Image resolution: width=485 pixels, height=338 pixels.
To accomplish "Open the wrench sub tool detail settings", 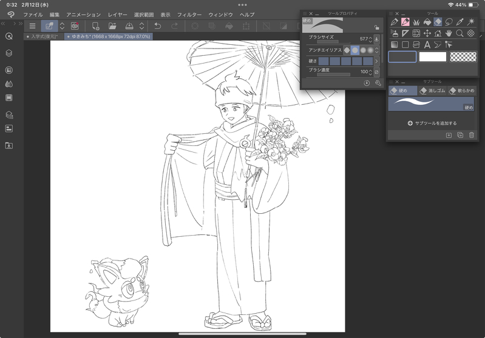I will coord(378,83).
